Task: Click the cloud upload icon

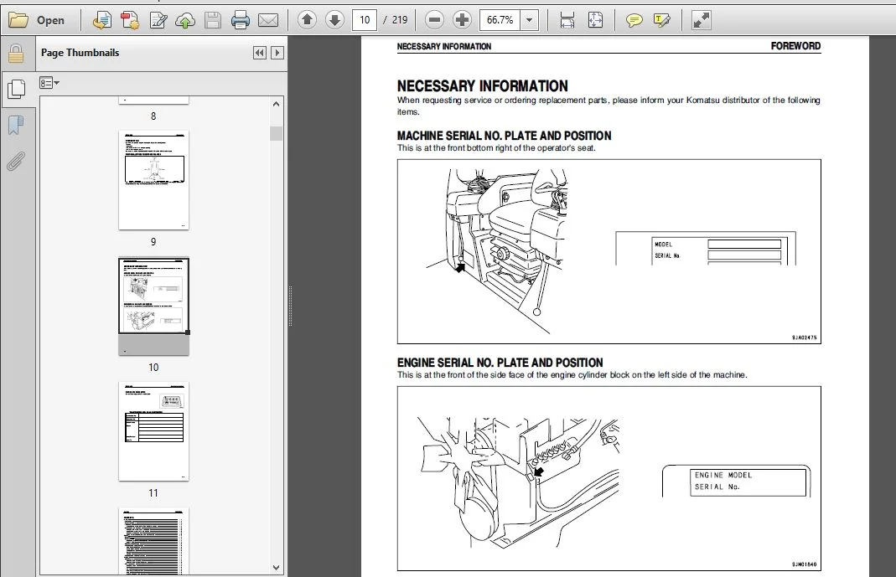Action: tap(185, 20)
